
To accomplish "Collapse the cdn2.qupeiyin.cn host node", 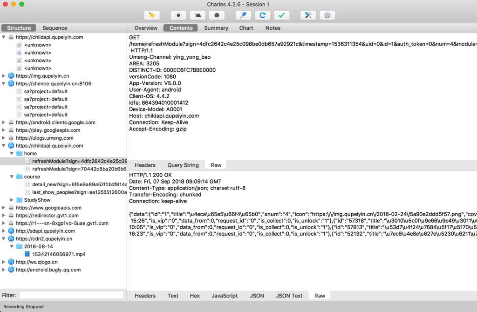I will coord(4,239).
